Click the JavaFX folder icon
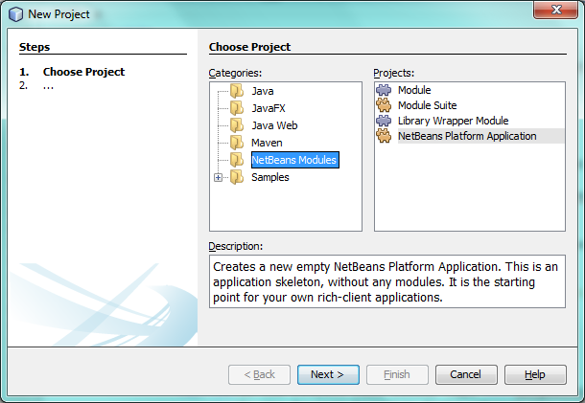 click(x=237, y=108)
